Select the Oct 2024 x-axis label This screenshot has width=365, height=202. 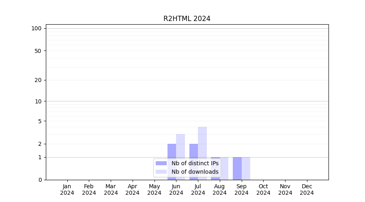263,189
